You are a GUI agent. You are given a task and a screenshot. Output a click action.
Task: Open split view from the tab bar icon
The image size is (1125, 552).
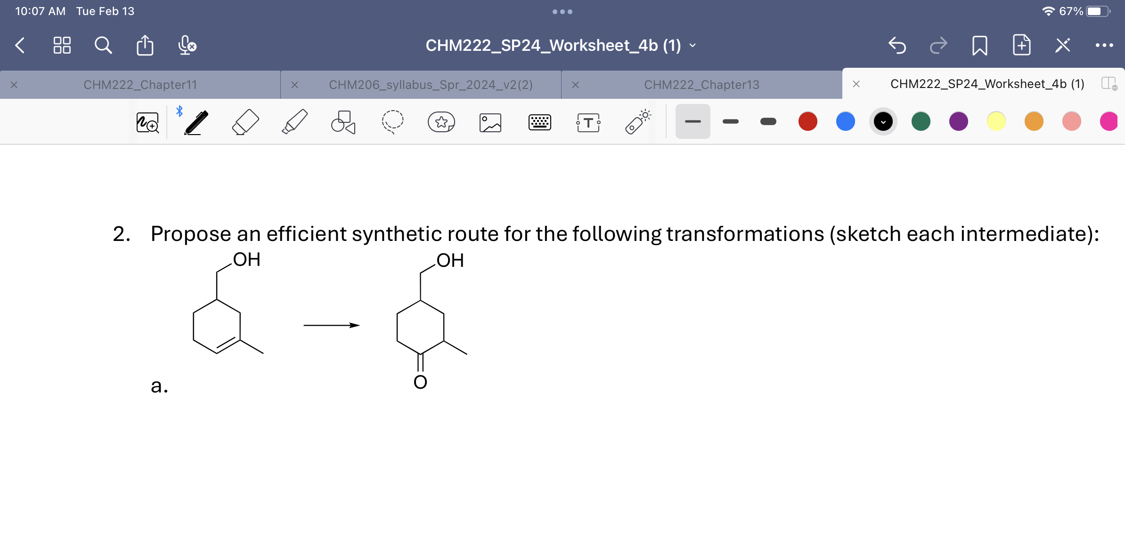[x=1109, y=84]
